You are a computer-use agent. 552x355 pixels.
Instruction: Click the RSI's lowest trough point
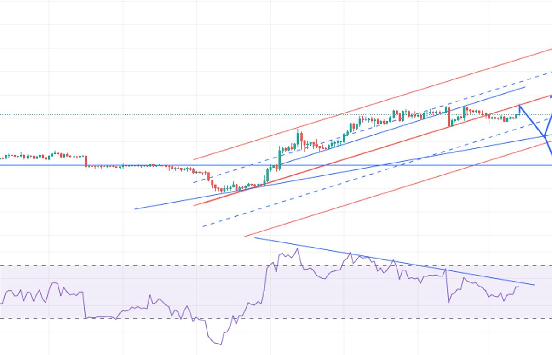click(x=221, y=344)
